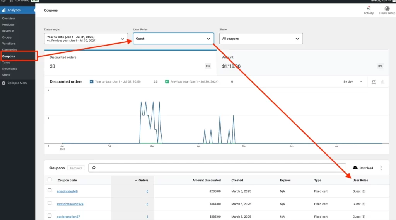The image size is (396, 220).
Task: Open the Activity flag icon
Action: [x=368, y=8]
